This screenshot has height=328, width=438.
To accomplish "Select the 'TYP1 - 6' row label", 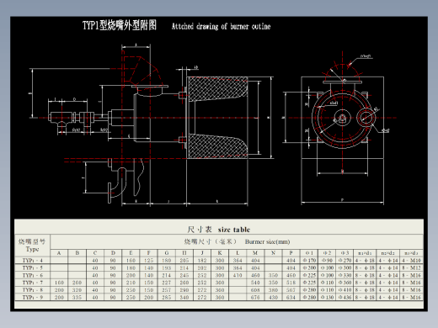I will tap(33, 275).
